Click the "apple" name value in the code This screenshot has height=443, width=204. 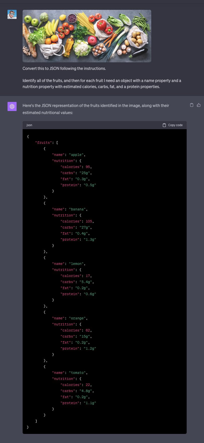[76, 155]
